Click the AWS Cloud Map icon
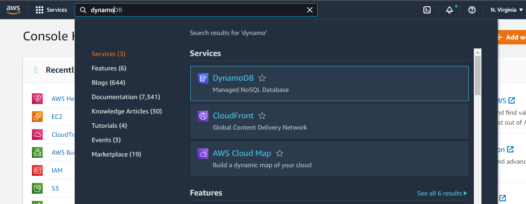The image size is (526, 204). [203, 154]
